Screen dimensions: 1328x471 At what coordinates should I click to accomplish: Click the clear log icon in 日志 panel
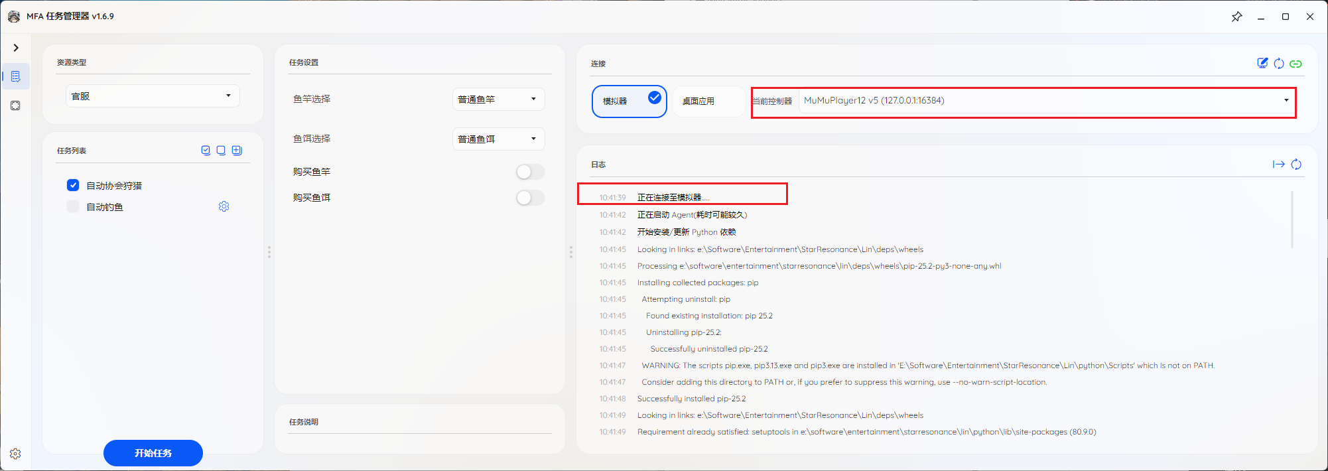click(1296, 165)
